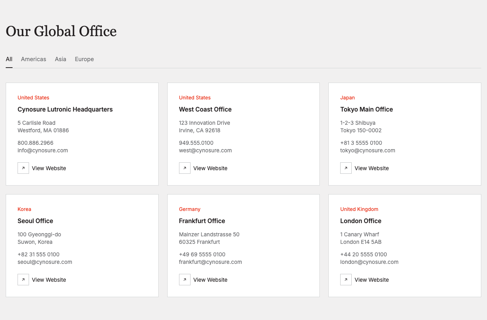Click arrow icon in Frankfurt Office card
The width and height of the screenshot is (487, 320).
[185, 280]
